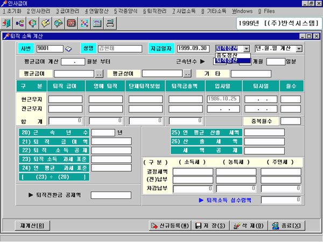Click the exit door toolbar icon
The height and width of the screenshot is (242, 323).
point(8,23)
